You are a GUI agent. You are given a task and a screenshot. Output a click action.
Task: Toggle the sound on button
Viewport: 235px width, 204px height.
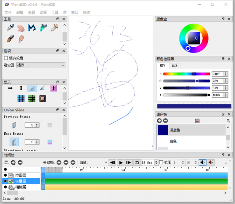tap(203, 162)
